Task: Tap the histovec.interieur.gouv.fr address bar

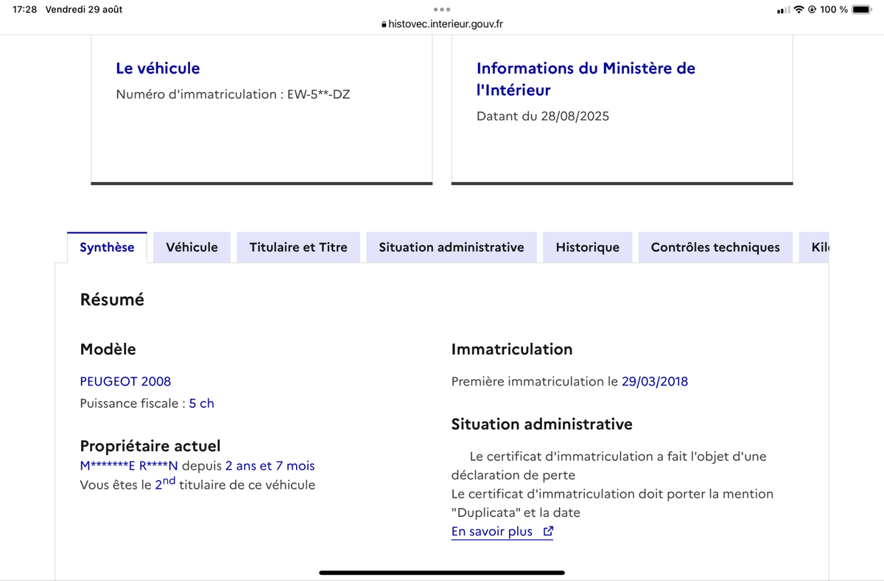Action: pyautogui.click(x=442, y=24)
